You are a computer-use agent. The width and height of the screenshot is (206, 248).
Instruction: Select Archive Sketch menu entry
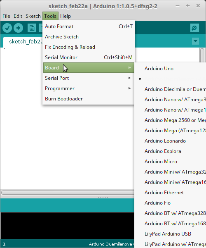click(x=89, y=37)
